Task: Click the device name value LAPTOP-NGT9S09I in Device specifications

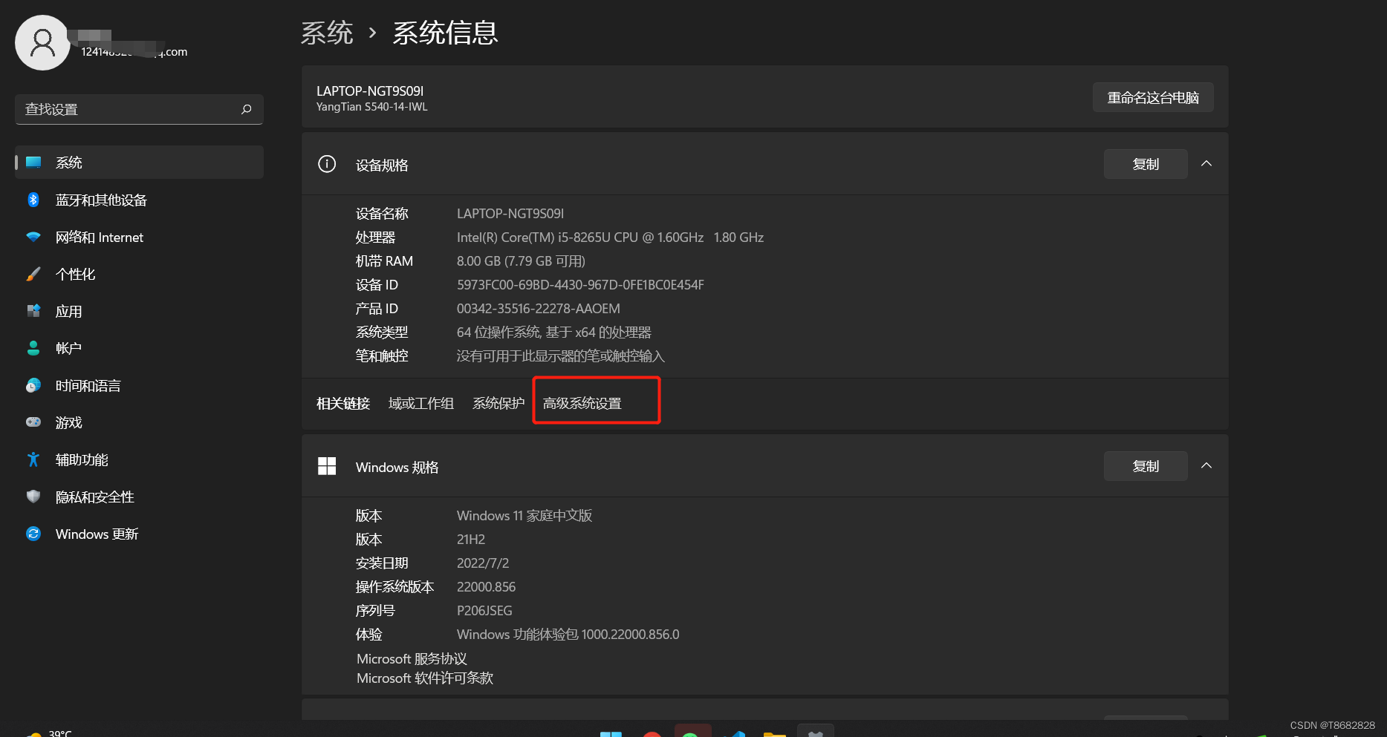Action: pyautogui.click(x=510, y=214)
